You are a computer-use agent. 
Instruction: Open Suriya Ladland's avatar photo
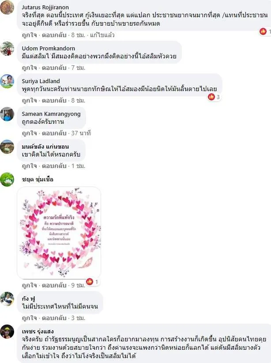click(7, 81)
